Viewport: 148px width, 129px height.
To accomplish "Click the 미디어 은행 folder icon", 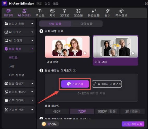I will click(x=6, y=24).
